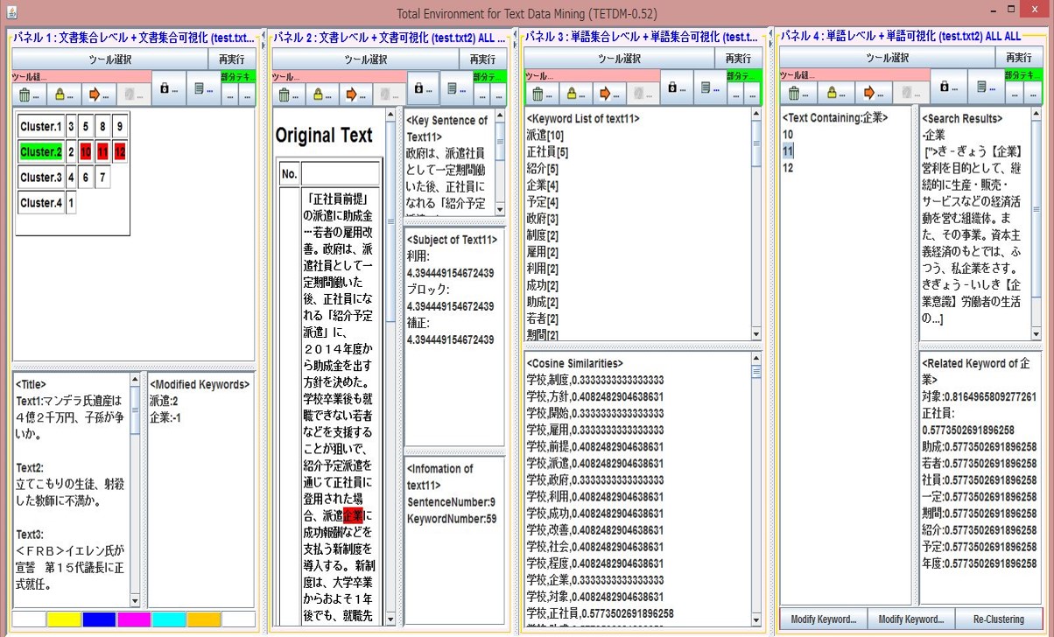1054x637 pixels.
Task: Click the trash can icon in Panel 3
Action: click(539, 94)
